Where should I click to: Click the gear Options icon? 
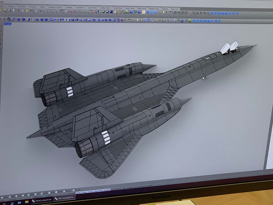click(x=119, y=12)
